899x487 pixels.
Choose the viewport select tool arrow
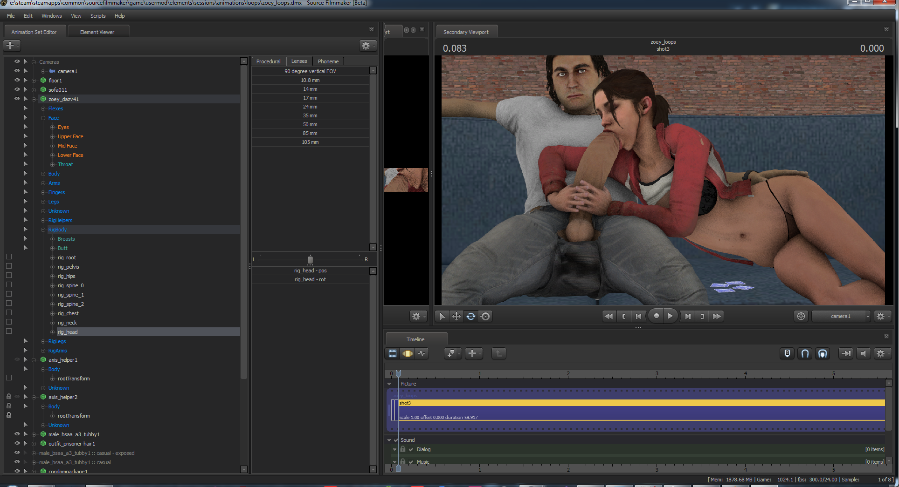442,316
